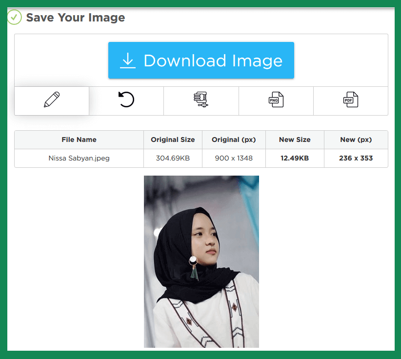This screenshot has height=359, width=401.
Task: Select the 236 x 353 dimensions cell
Action: click(x=356, y=158)
